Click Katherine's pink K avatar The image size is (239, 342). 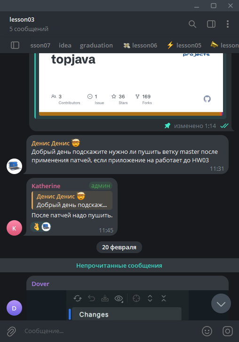pos(14,228)
